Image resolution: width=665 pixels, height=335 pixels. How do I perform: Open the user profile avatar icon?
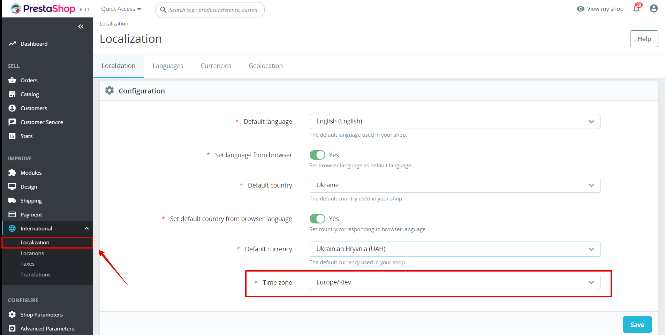tap(654, 8)
